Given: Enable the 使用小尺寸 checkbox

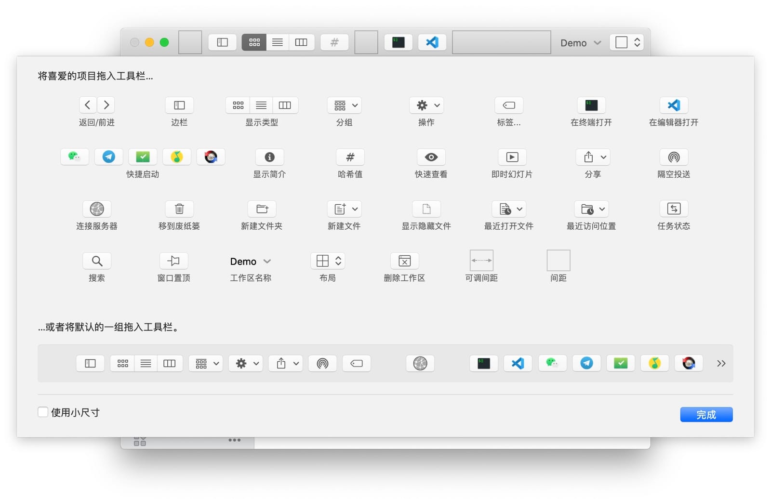Looking at the screenshot, I should pyautogui.click(x=43, y=412).
